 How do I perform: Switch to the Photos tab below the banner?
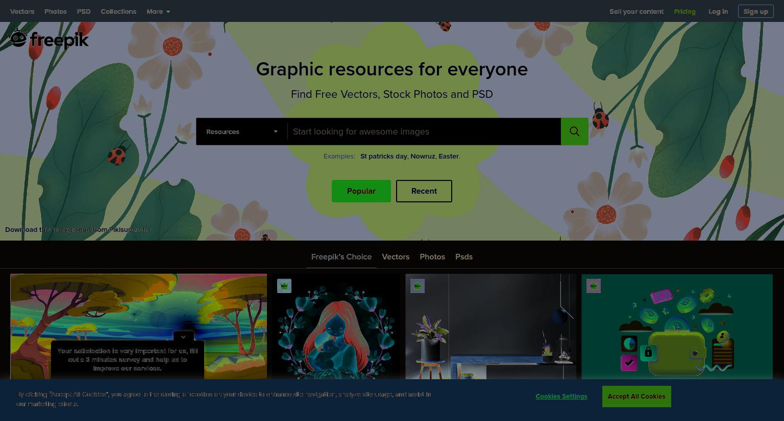432,257
